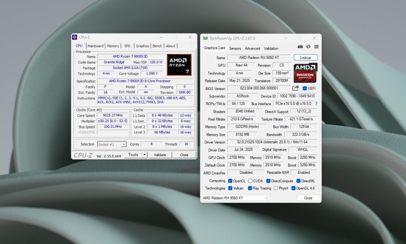Click the Digital Signature value WHQL
Viewport: 406px width, 244px height.
[x=303, y=150]
